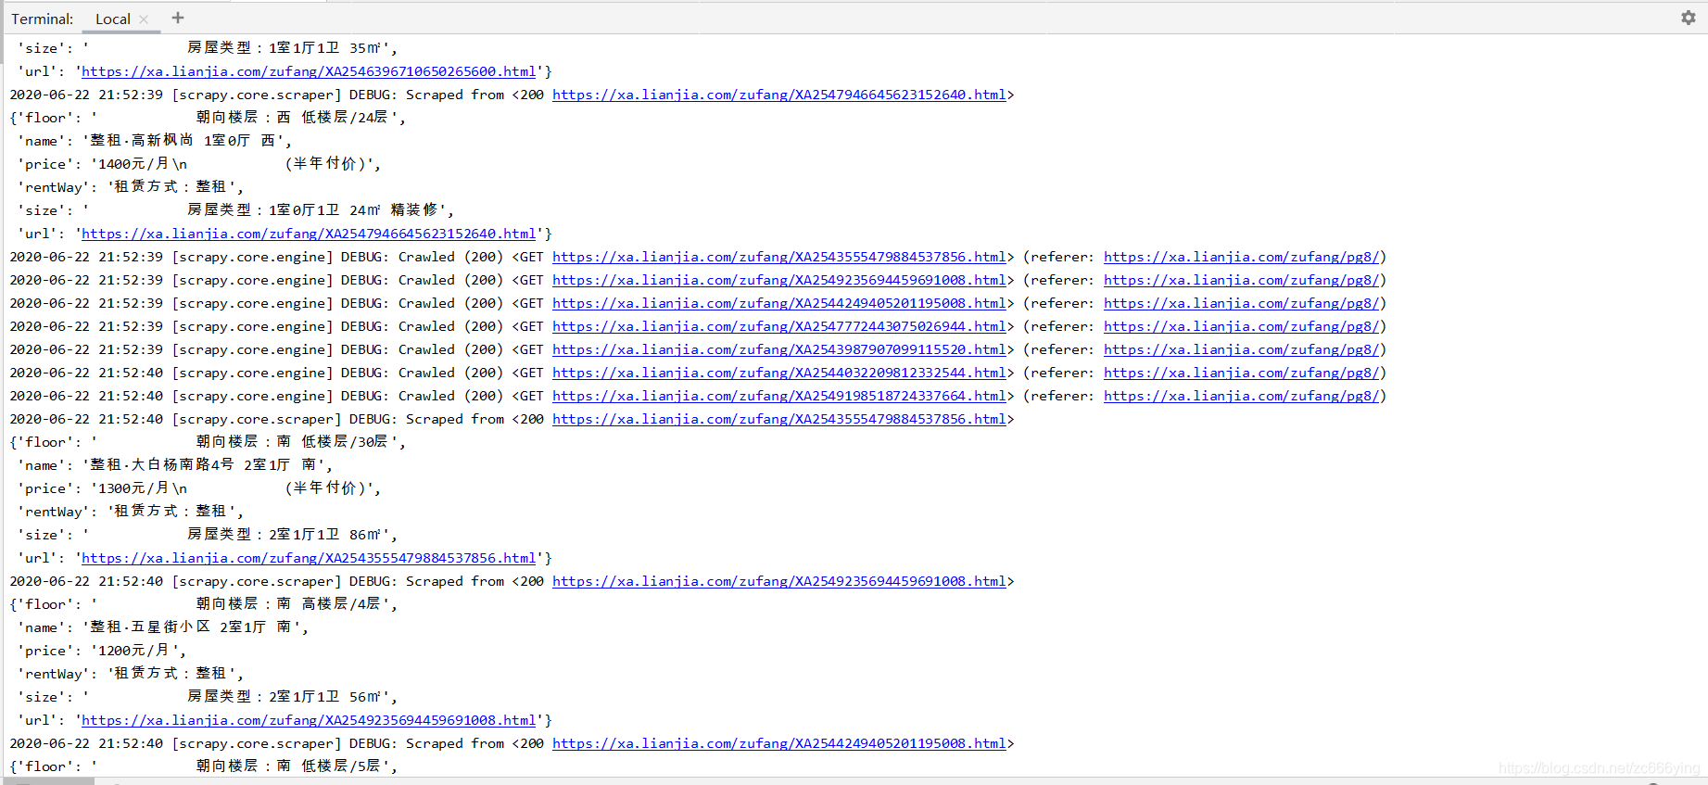This screenshot has height=785, width=1708.
Task: Open the Scraped from link ending 5201195008.html
Action: pos(779,743)
